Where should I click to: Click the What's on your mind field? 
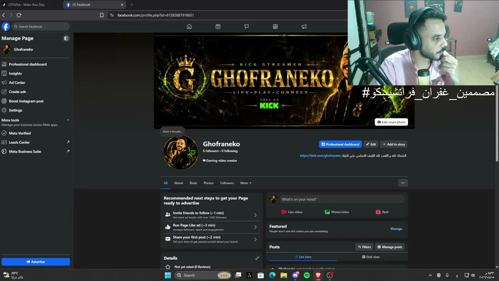tap(342, 199)
